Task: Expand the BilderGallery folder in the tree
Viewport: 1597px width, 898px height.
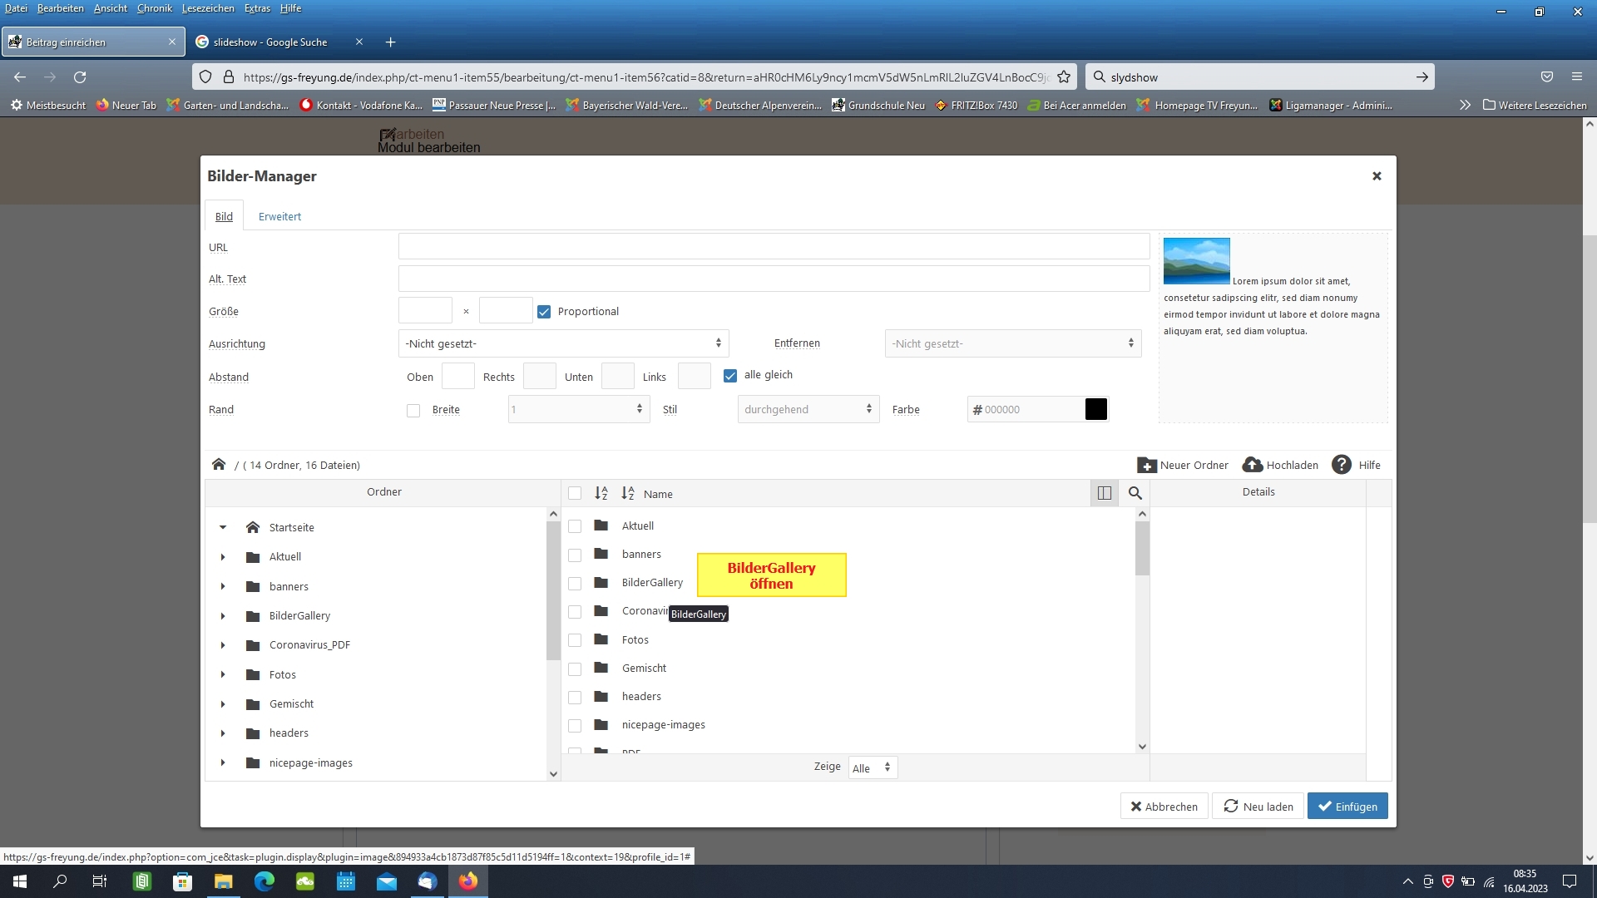Action: pos(223,616)
